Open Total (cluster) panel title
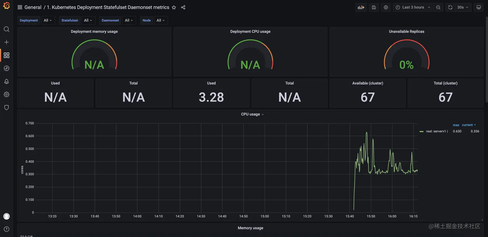Screen dimensions: 488x237 tap(446, 83)
